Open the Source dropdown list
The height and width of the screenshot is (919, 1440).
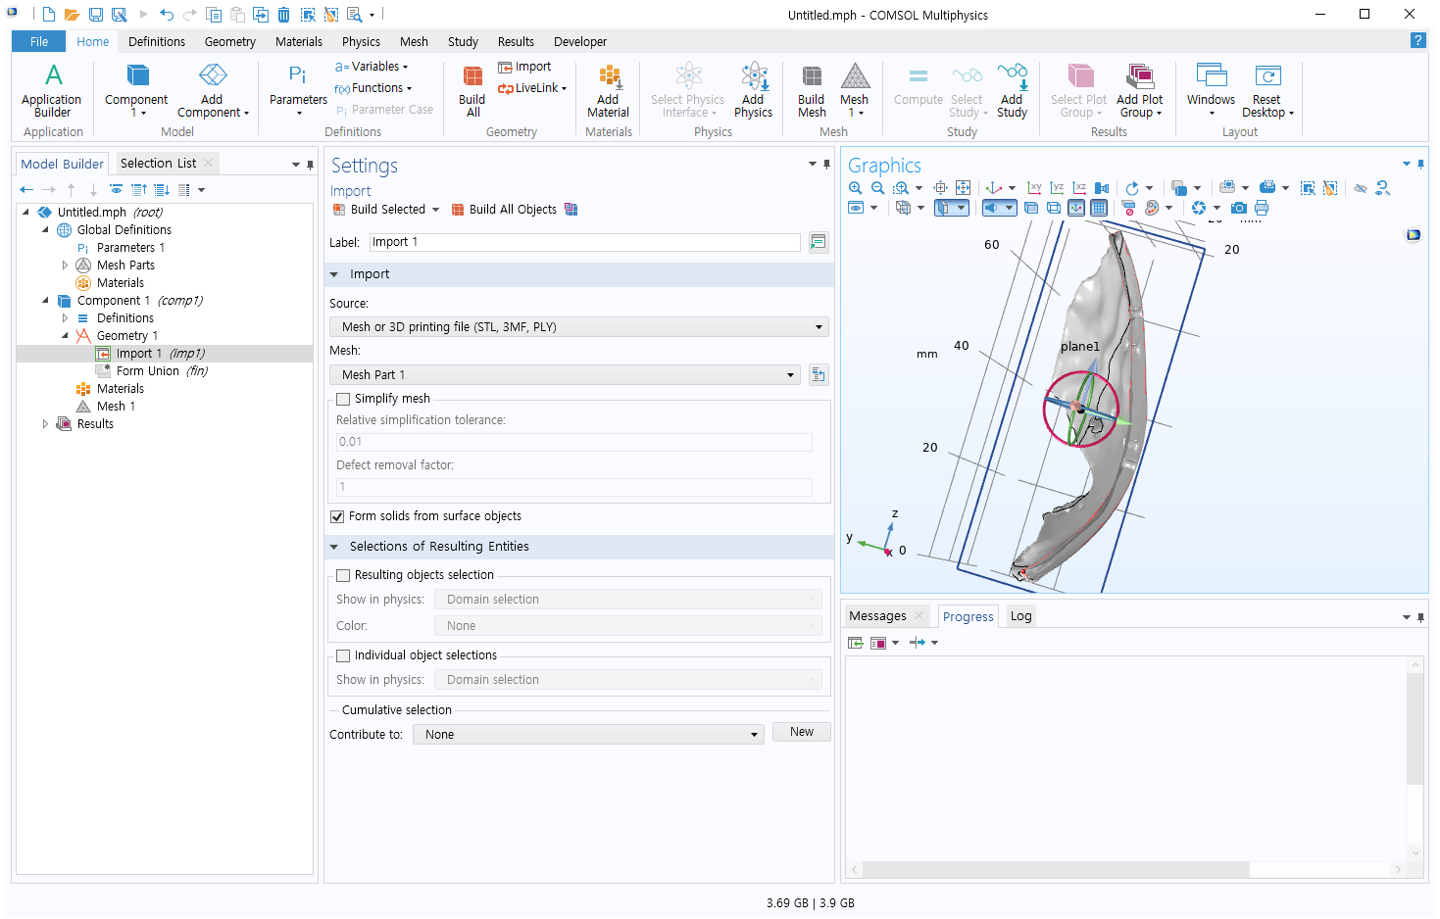578,327
